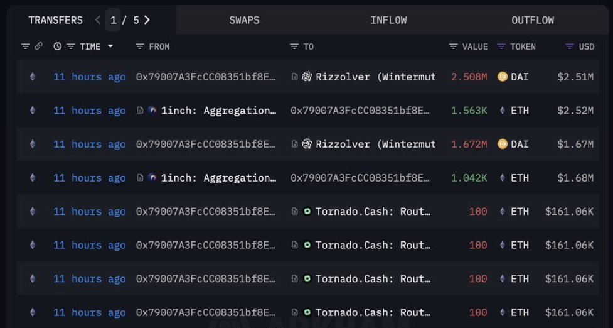Select the 1.563K value cell

click(469, 111)
